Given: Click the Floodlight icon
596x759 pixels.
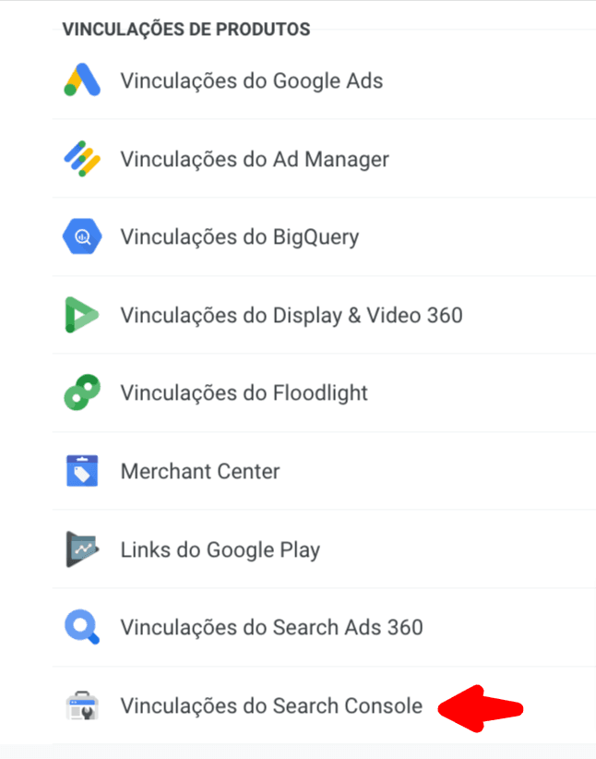Looking at the screenshot, I should (82, 392).
